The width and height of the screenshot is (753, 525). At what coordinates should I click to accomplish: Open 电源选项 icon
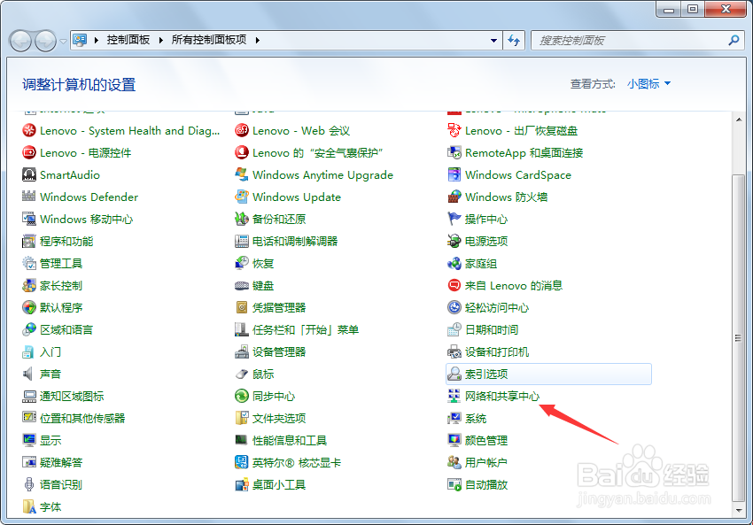(454, 241)
